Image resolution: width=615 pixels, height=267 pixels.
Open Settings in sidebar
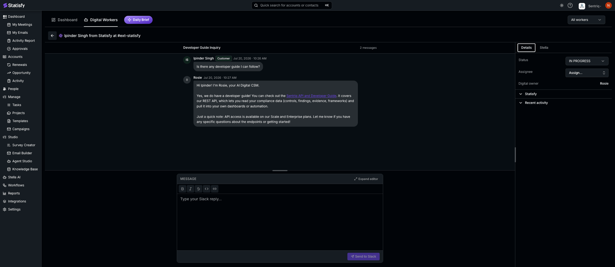[x=14, y=209]
